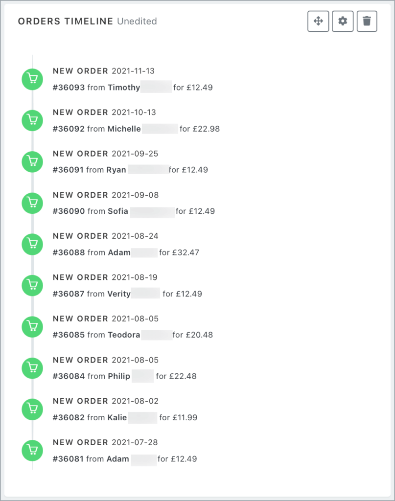The height and width of the screenshot is (501, 395).
Task: Select cart icon for order #36087
Action: point(33,285)
